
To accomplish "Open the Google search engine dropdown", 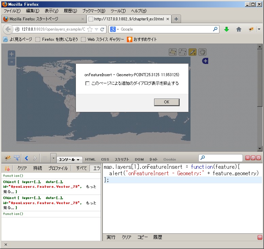I will (115, 29).
